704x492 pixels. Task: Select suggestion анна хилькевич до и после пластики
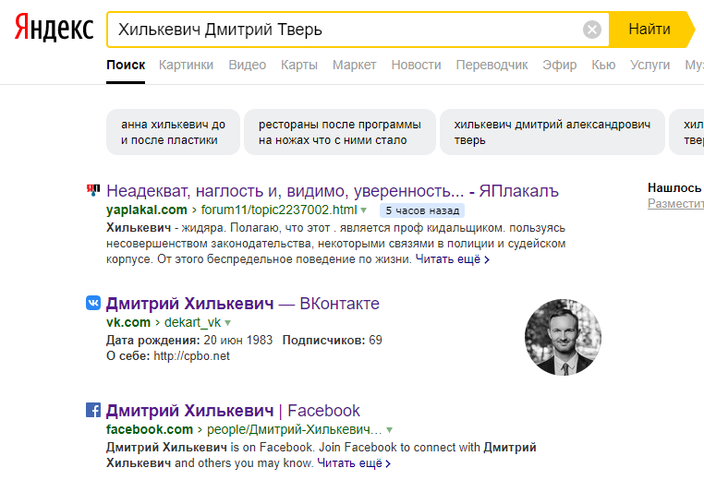[173, 132]
